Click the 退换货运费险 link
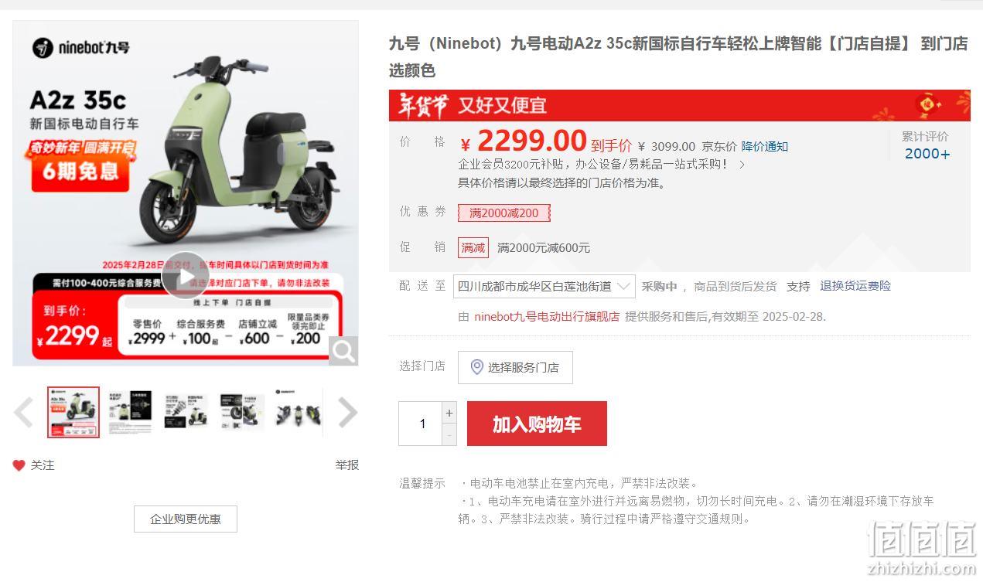Viewport: 983px width, 582px height. pos(855,286)
